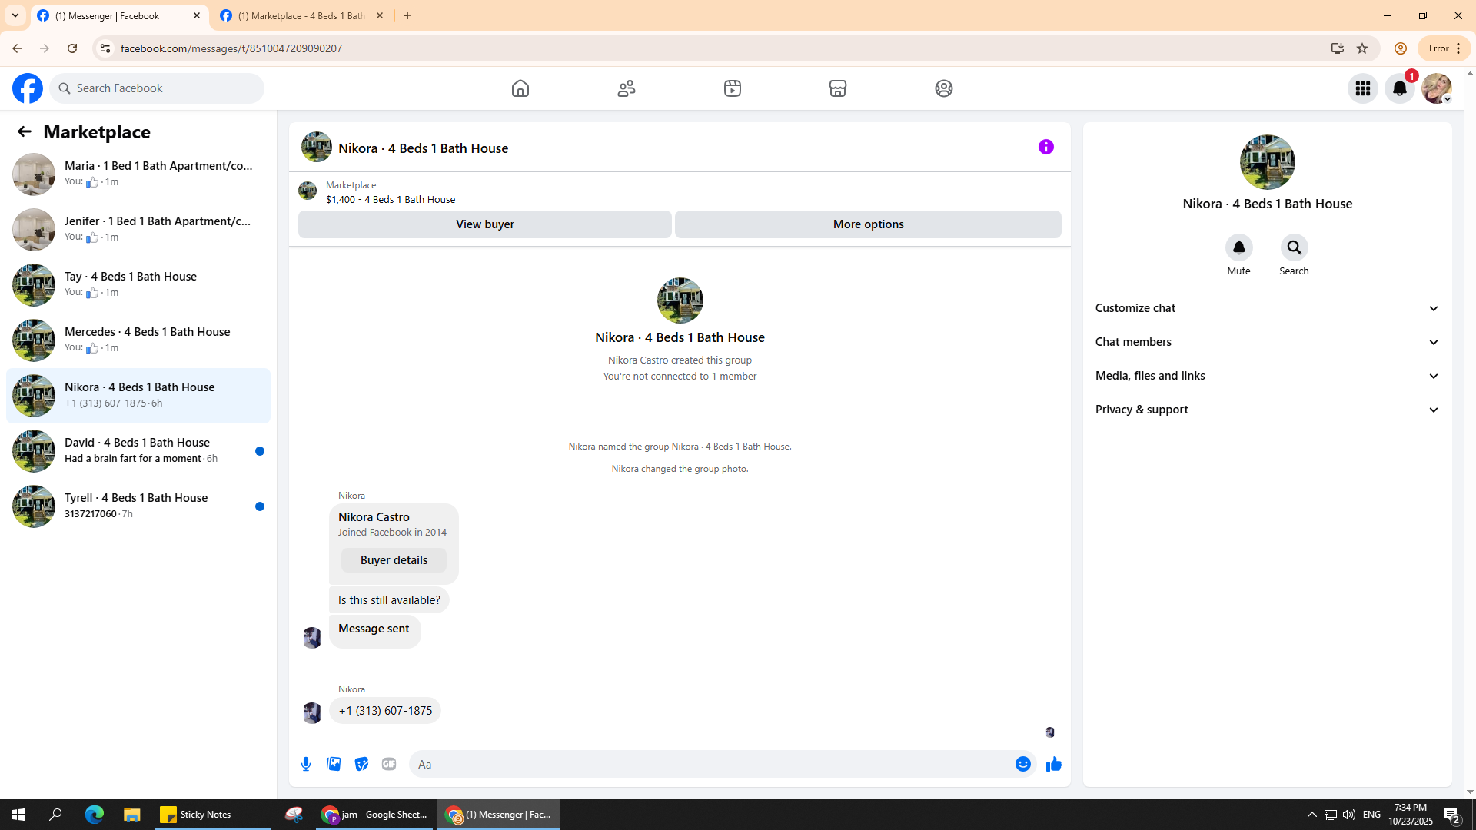Search within the conversation
Screen dimensions: 1476x830
(x=1294, y=248)
